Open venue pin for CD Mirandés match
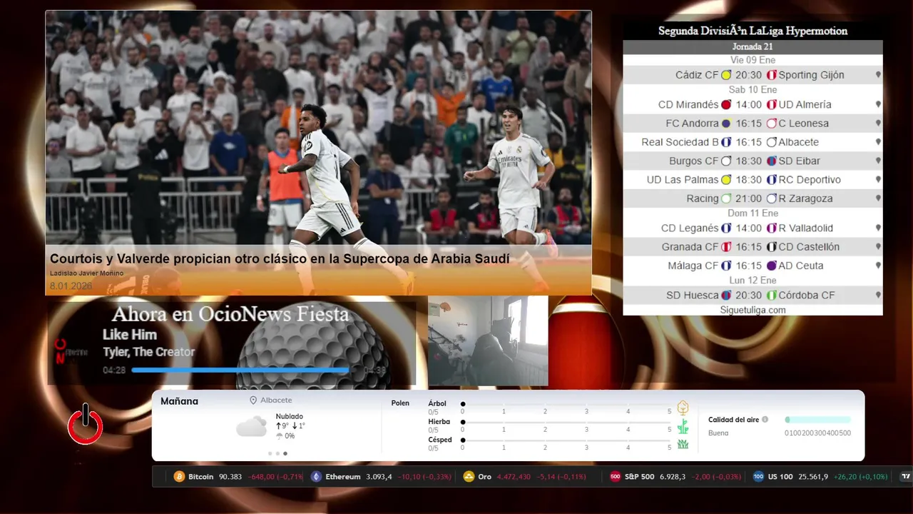The width and height of the screenshot is (913, 514). [x=878, y=104]
